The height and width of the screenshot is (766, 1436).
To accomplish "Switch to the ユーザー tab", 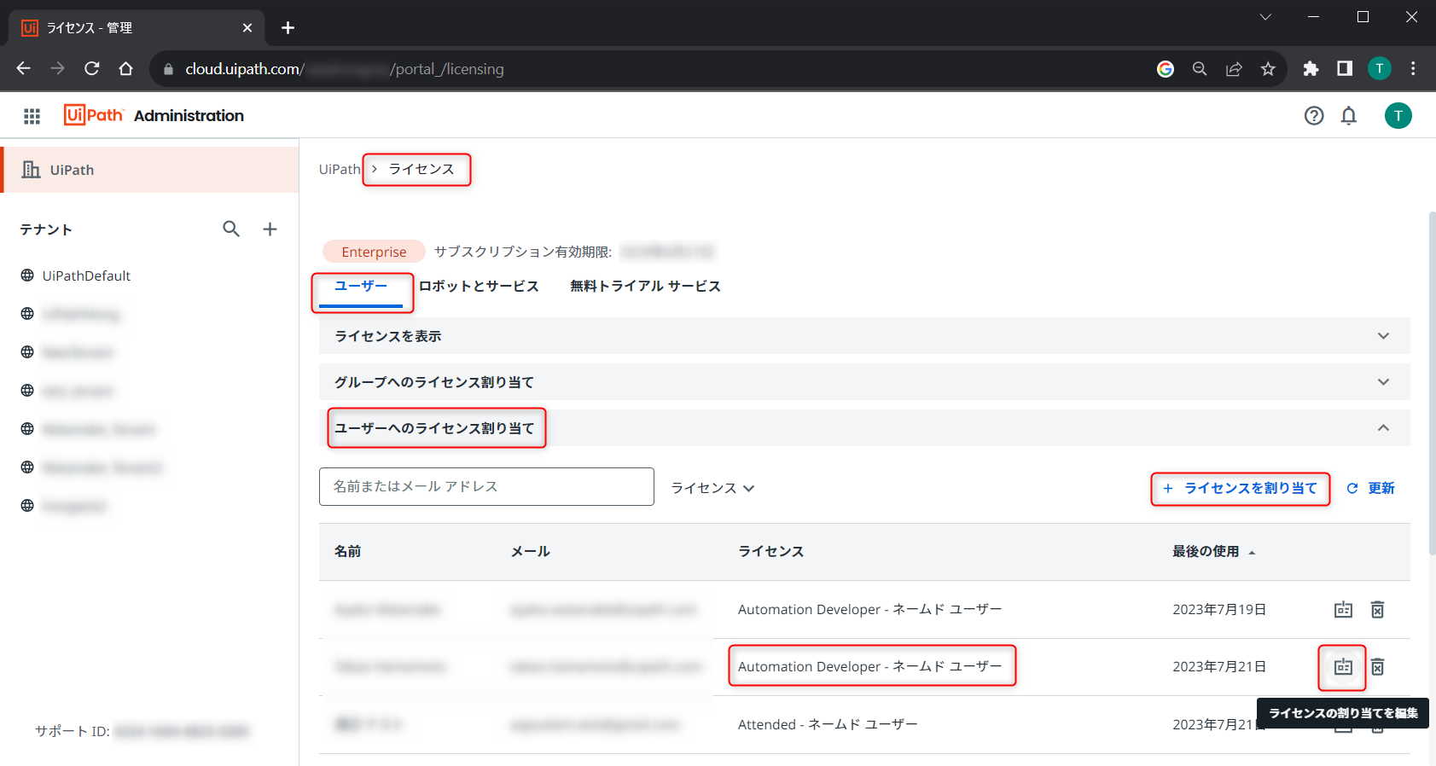I will pos(361,287).
